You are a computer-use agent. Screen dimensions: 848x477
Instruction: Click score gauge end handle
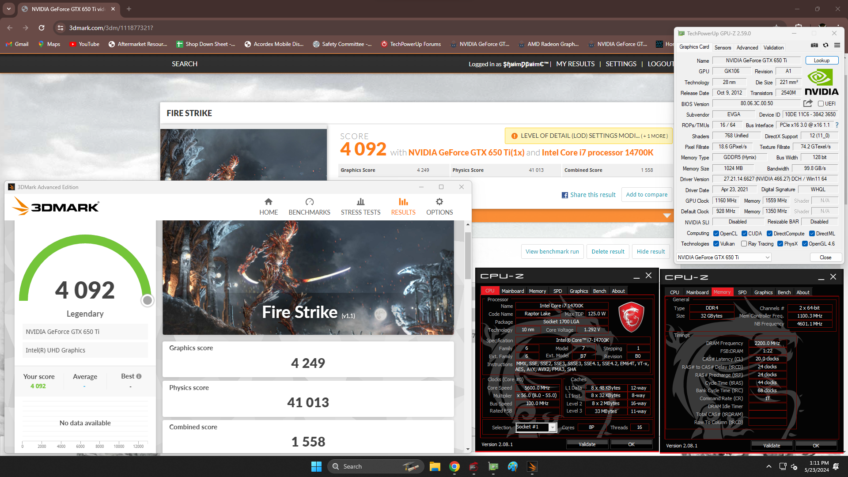pos(148,300)
